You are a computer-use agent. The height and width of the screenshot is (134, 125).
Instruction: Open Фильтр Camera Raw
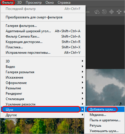(x=43, y=36)
